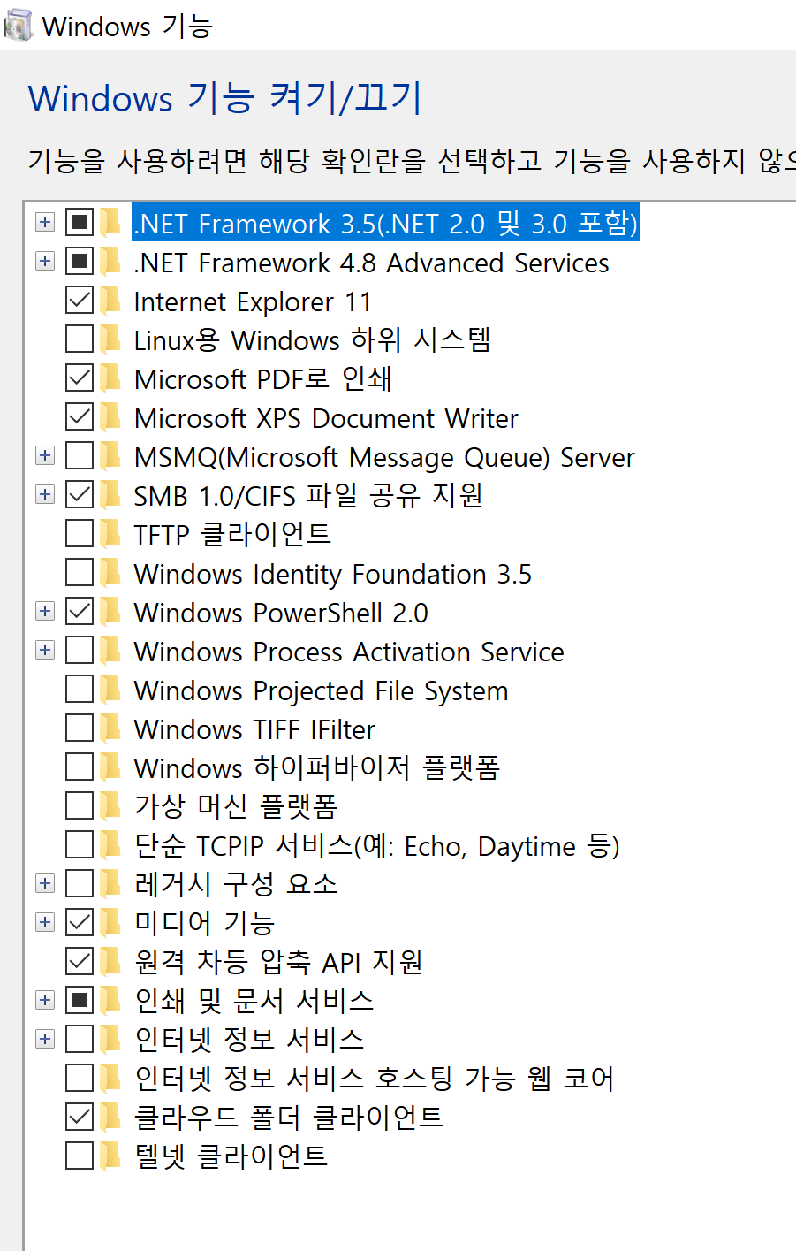Click folder icon next to Windows TIFF IFilter
Viewport: 796px width, 1251px height.
[x=110, y=728]
